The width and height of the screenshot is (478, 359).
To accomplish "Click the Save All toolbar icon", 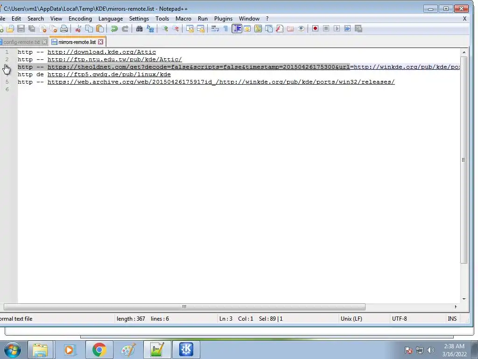I will pos(32,29).
